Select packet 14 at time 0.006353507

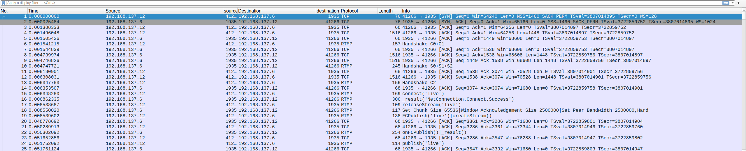coord(371,88)
